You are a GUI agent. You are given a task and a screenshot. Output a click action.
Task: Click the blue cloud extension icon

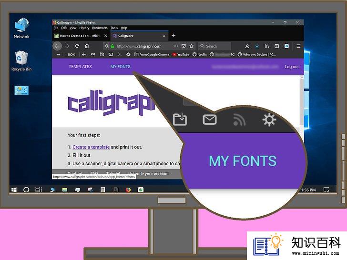[286, 46]
